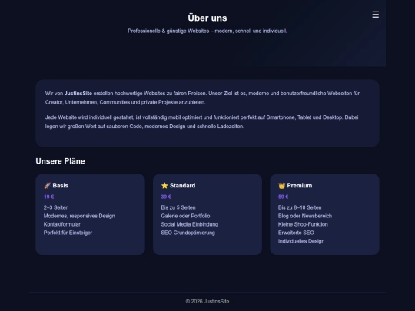Screen dimensions: 415x311
Task: Click the crown icon beside Premium
Action: click(x=281, y=186)
